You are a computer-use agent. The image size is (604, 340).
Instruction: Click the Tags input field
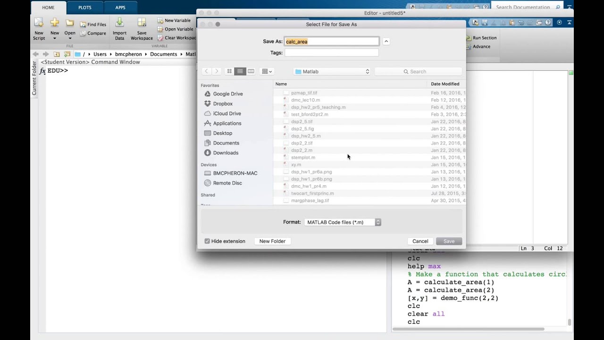pos(331,53)
